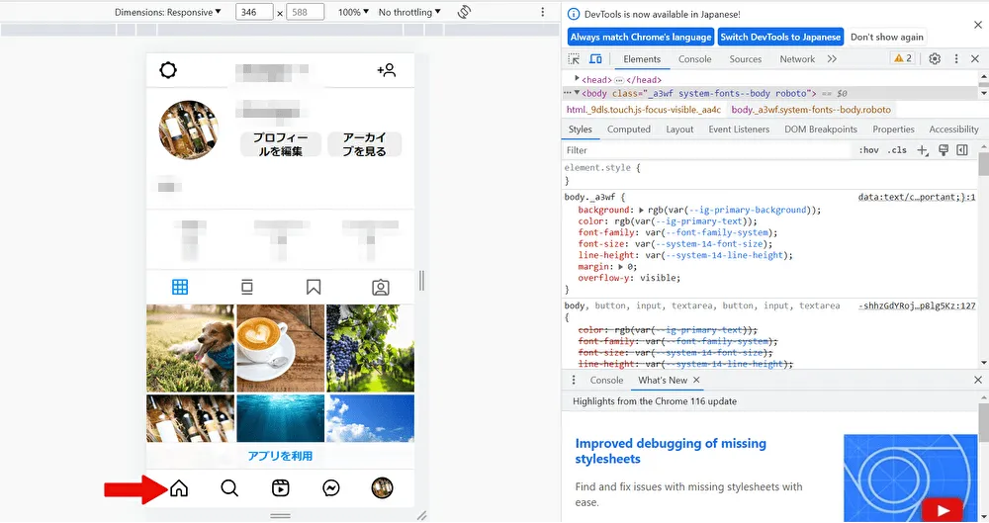Open the saved bookmarks icon tab

(314, 287)
